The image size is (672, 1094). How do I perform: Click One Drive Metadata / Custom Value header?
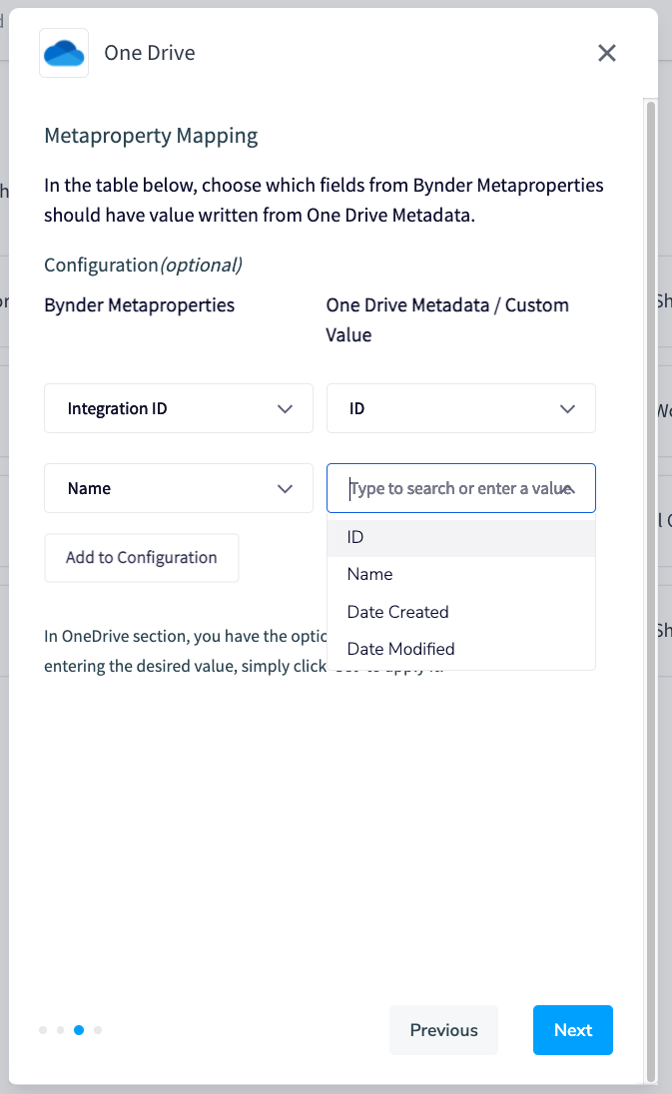pos(447,320)
